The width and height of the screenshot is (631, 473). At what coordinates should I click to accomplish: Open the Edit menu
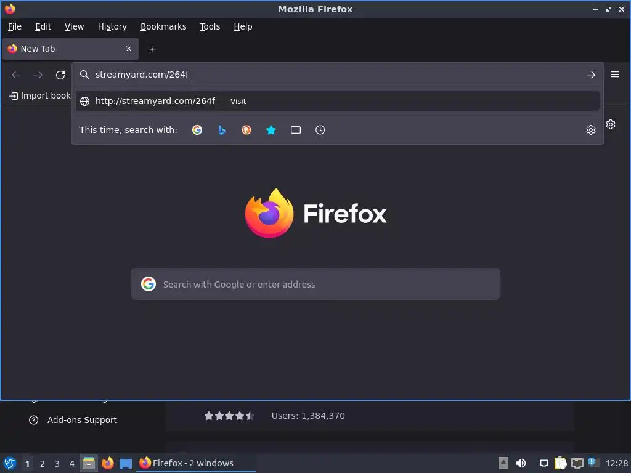tap(43, 26)
